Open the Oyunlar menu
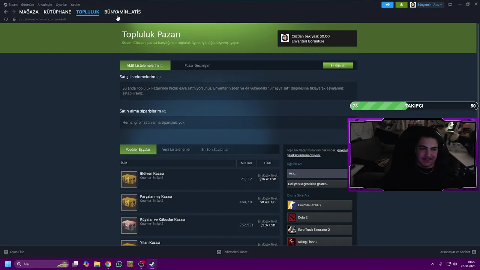Viewport: 480px width, 270px height. (61, 4)
